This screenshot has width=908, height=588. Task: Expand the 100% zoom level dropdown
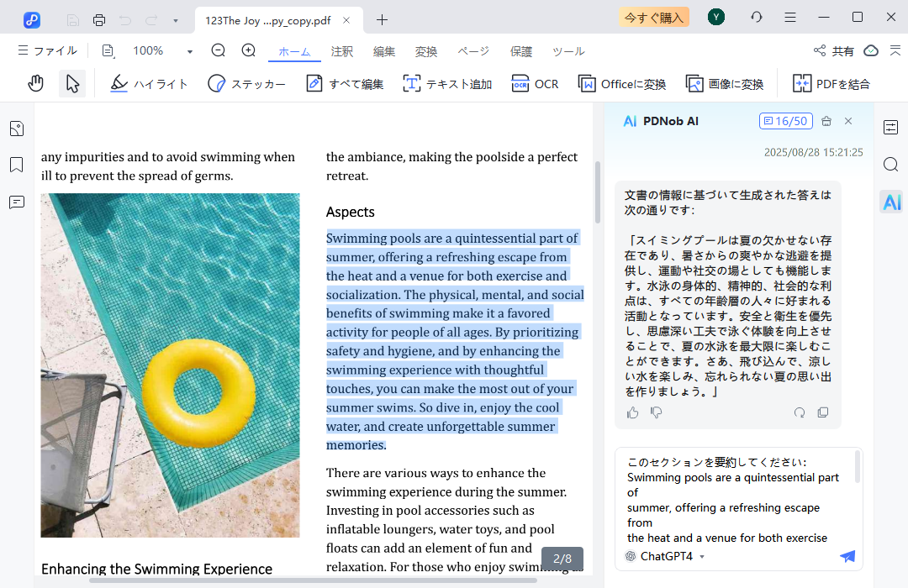189,51
